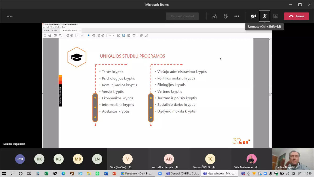Click Saulius Bugailiškis video thumbnail
Viewport: 314px width, 177px height.
click(293, 159)
